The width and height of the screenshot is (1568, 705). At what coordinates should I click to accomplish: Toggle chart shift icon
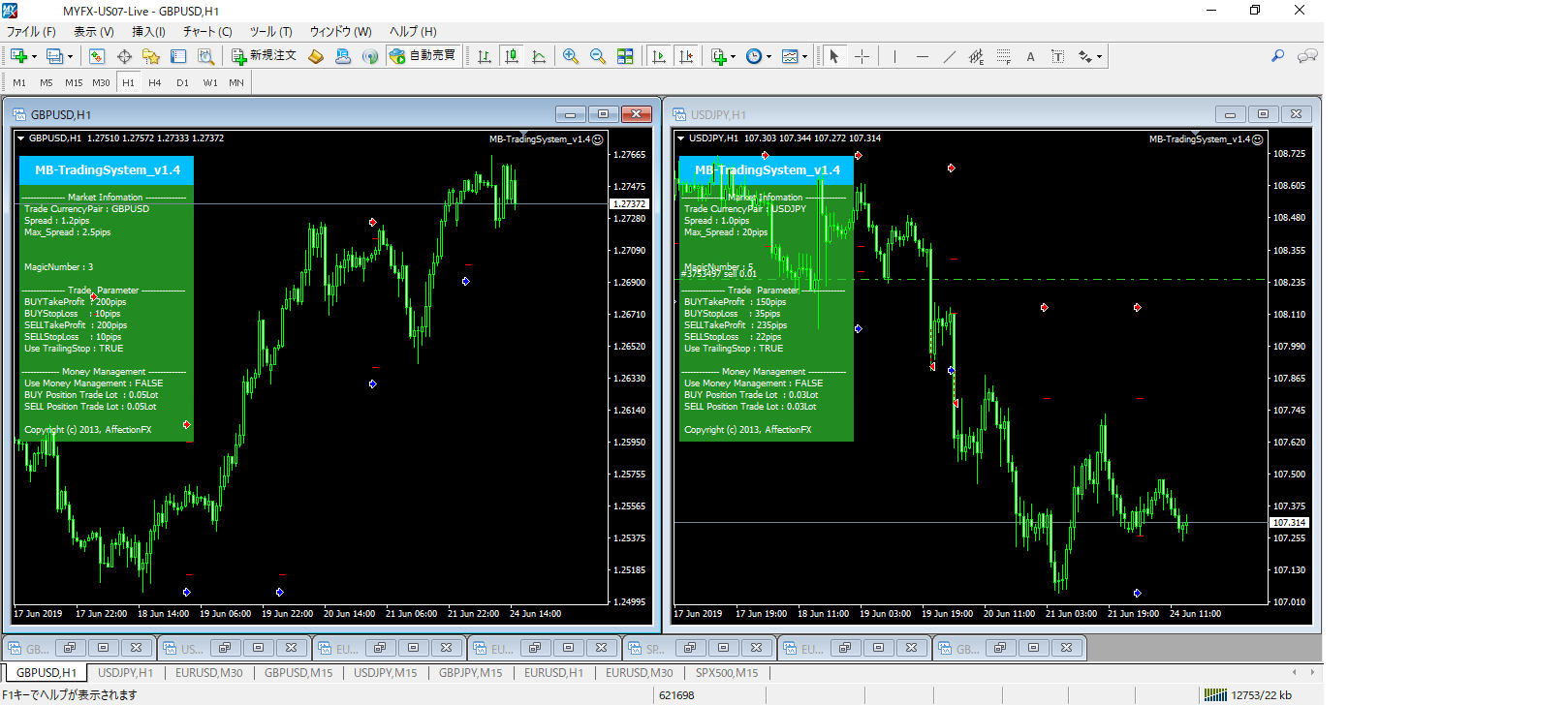(x=686, y=56)
